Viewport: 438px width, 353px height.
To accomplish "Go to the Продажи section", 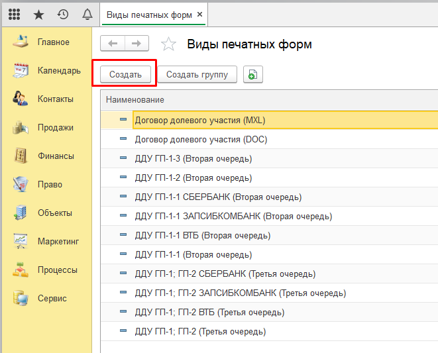I will point(55,128).
